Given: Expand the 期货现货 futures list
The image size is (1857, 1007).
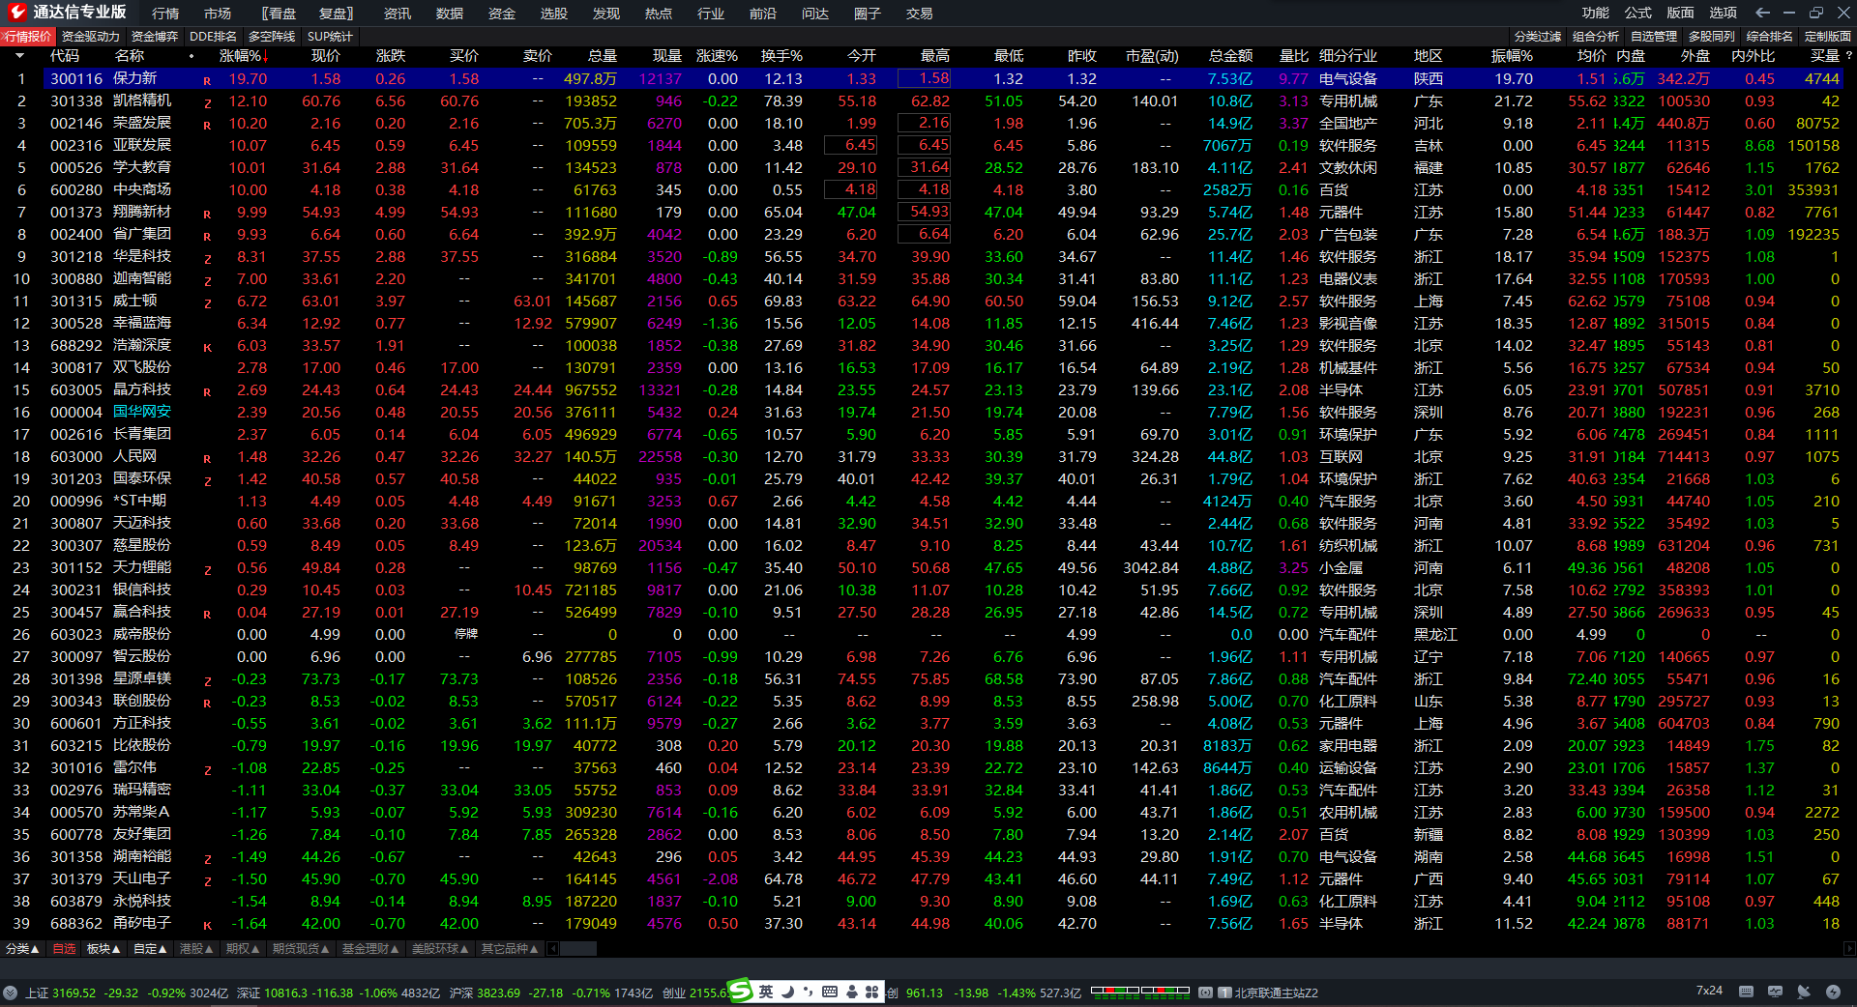Looking at the screenshot, I should point(301,949).
